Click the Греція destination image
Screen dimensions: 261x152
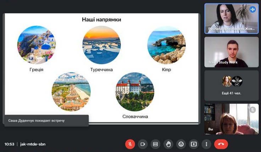click(37, 45)
